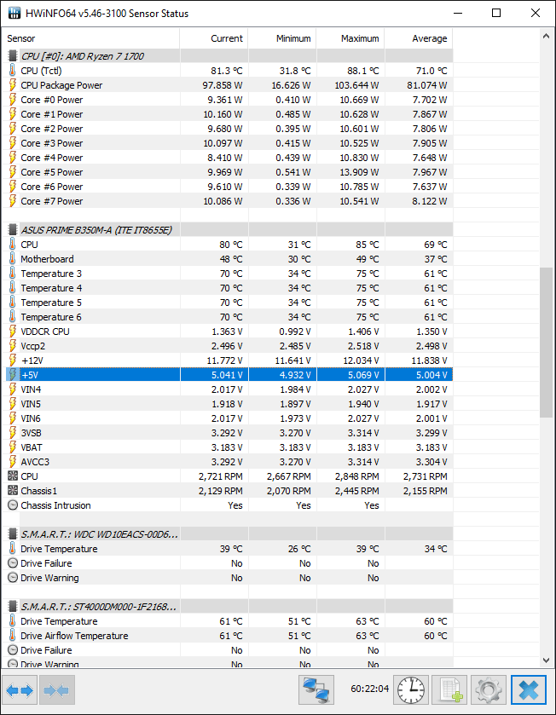Click the lightning icon for Core #5 Power

click(x=12, y=172)
